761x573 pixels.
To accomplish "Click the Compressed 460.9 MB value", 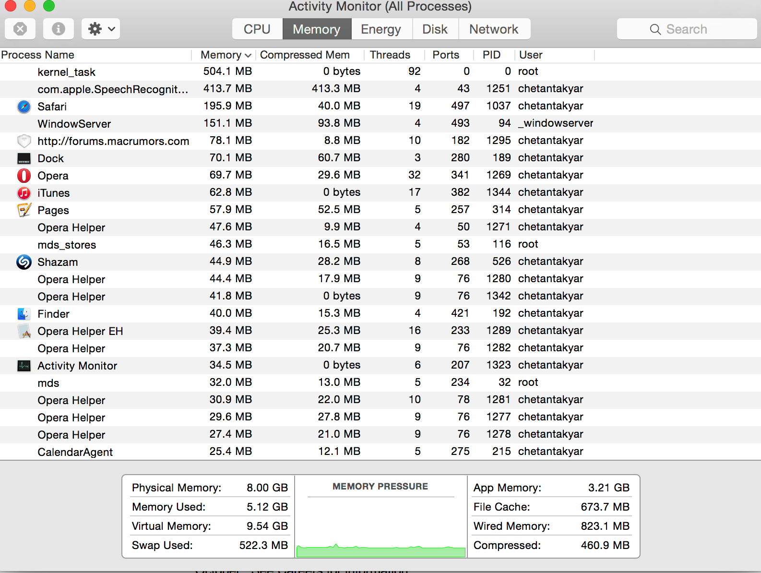I will coord(605,545).
